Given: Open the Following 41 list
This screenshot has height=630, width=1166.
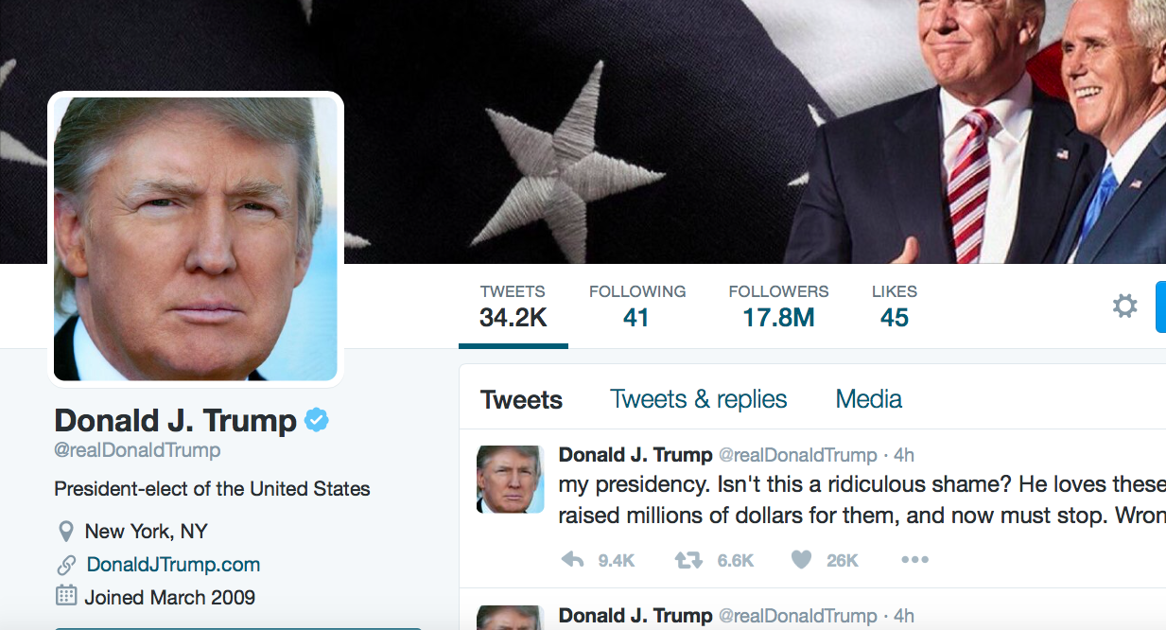Looking at the screenshot, I should pyautogui.click(x=637, y=306).
